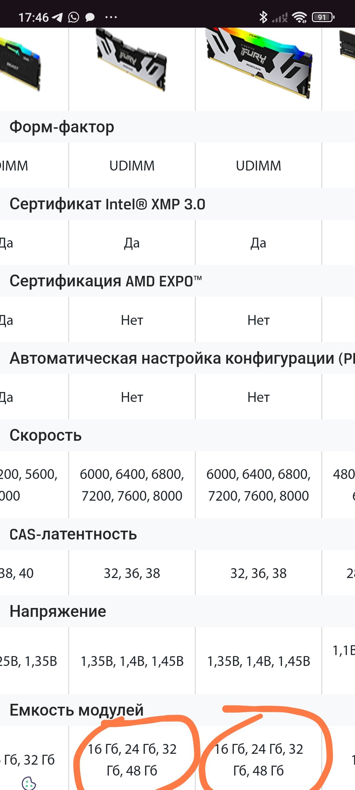Select the Форм-фактор section header

(177, 127)
